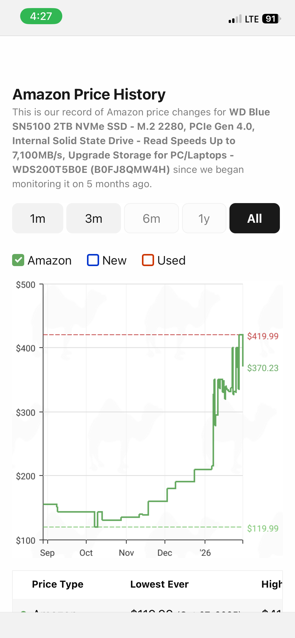The image size is (295, 638).
Task: Select the All time range tab
Action: pyautogui.click(x=254, y=218)
